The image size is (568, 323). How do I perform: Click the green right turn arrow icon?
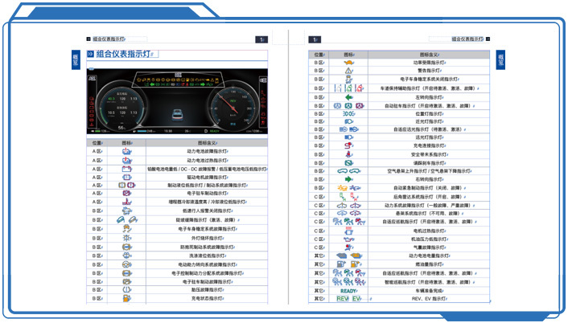click(x=348, y=179)
